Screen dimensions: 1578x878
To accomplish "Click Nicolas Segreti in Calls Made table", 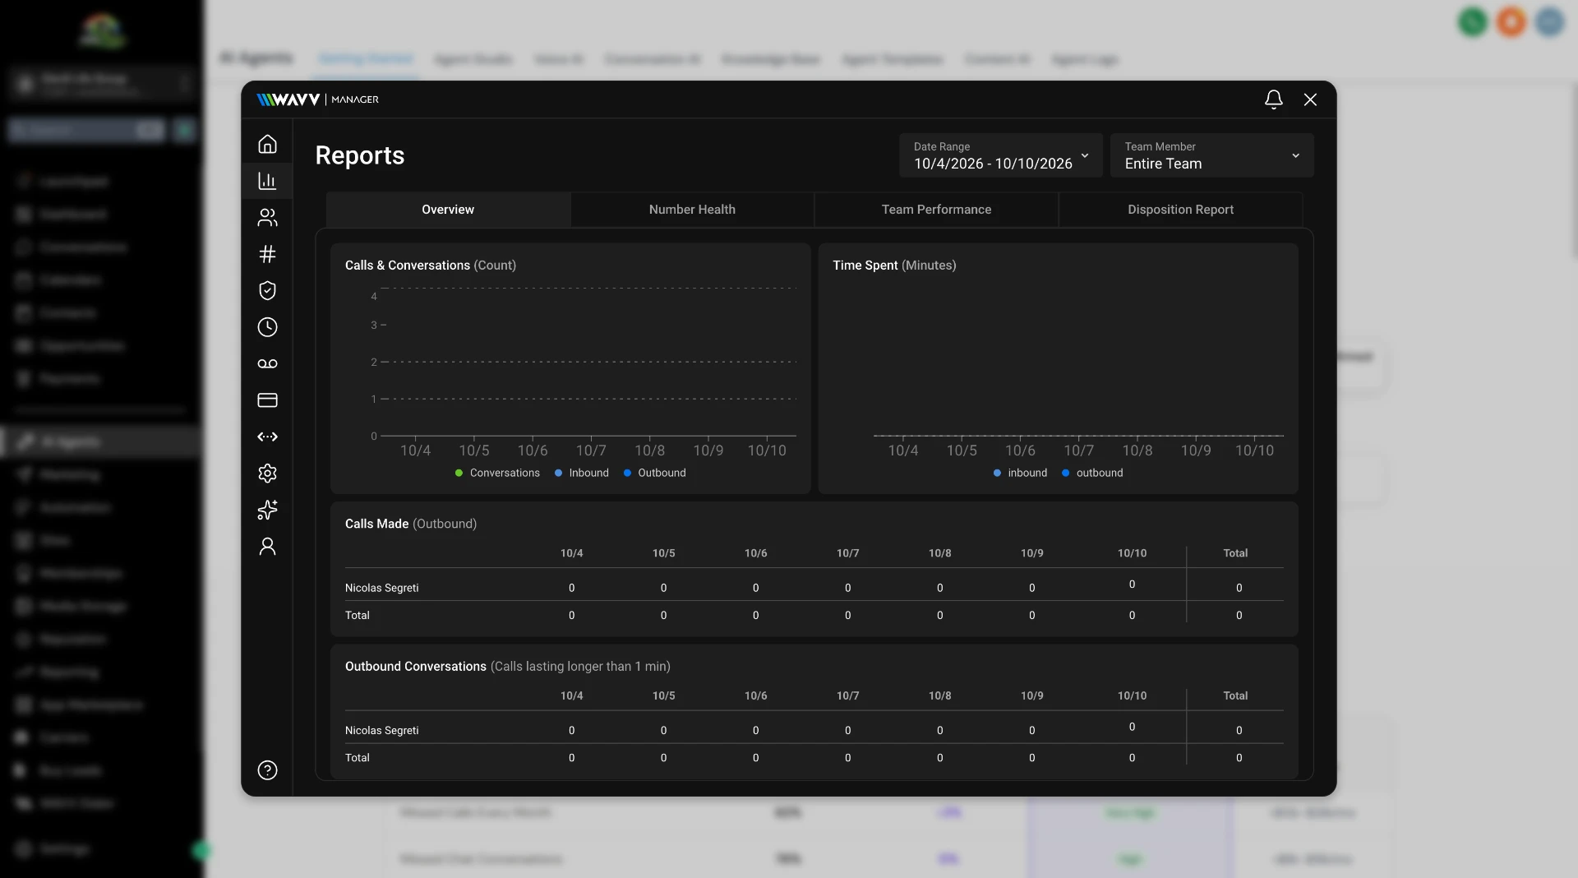I will (381, 588).
